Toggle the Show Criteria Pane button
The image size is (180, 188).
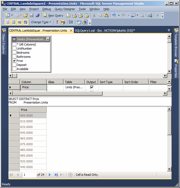tap(14, 22)
